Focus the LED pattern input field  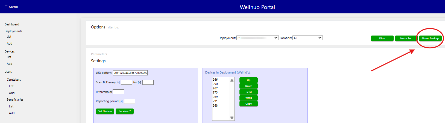[x=130, y=73]
